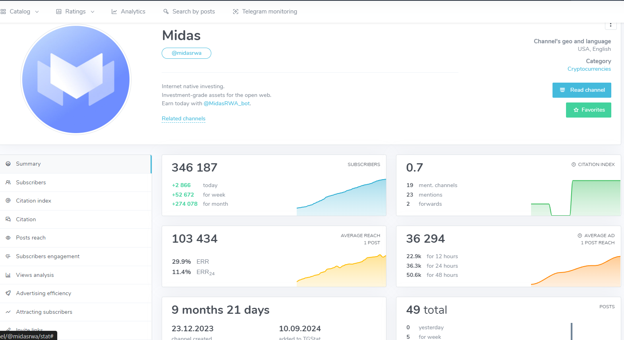This screenshot has width=624, height=340.
Task: Click the list icon on Read channel button
Action: click(x=562, y=90)
